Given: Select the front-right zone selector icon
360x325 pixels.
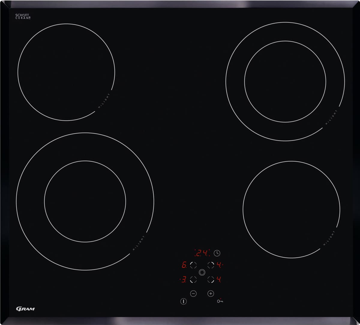Looking at the screenshot, I should 211,280.
